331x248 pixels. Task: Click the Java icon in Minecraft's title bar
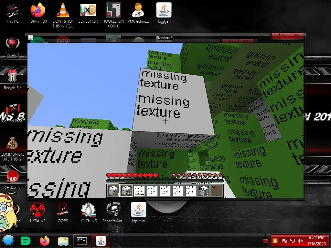tap(31, 38)
